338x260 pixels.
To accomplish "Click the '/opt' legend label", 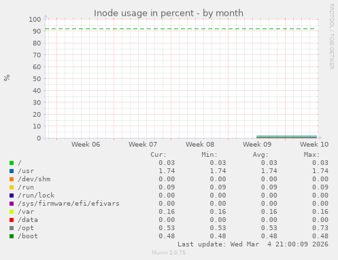I will (26, 228).
